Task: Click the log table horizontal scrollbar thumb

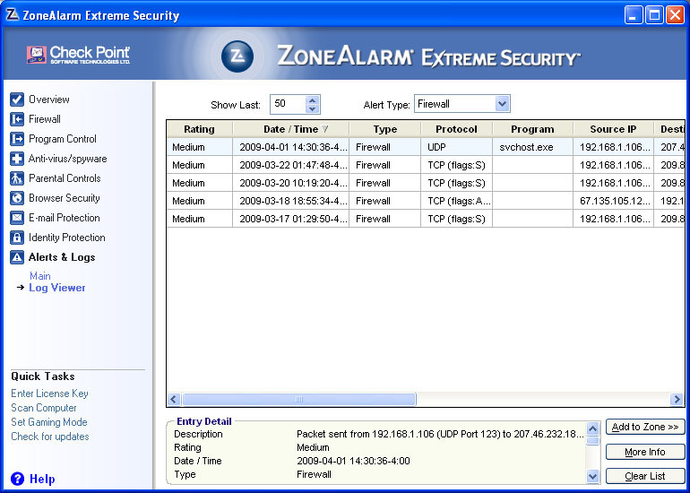Action: 298,400
